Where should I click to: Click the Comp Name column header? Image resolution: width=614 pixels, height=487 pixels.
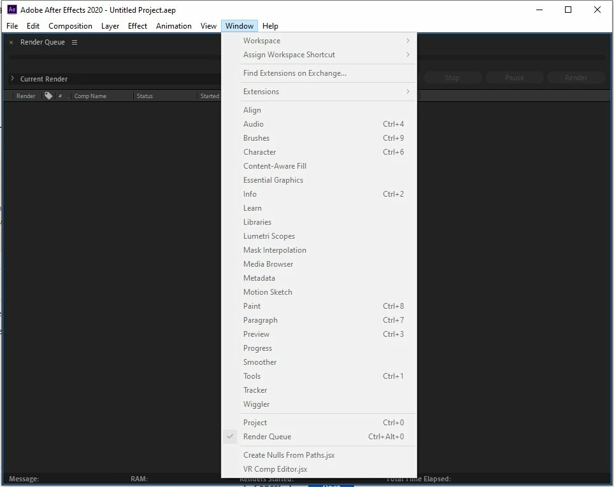[90, 96]
